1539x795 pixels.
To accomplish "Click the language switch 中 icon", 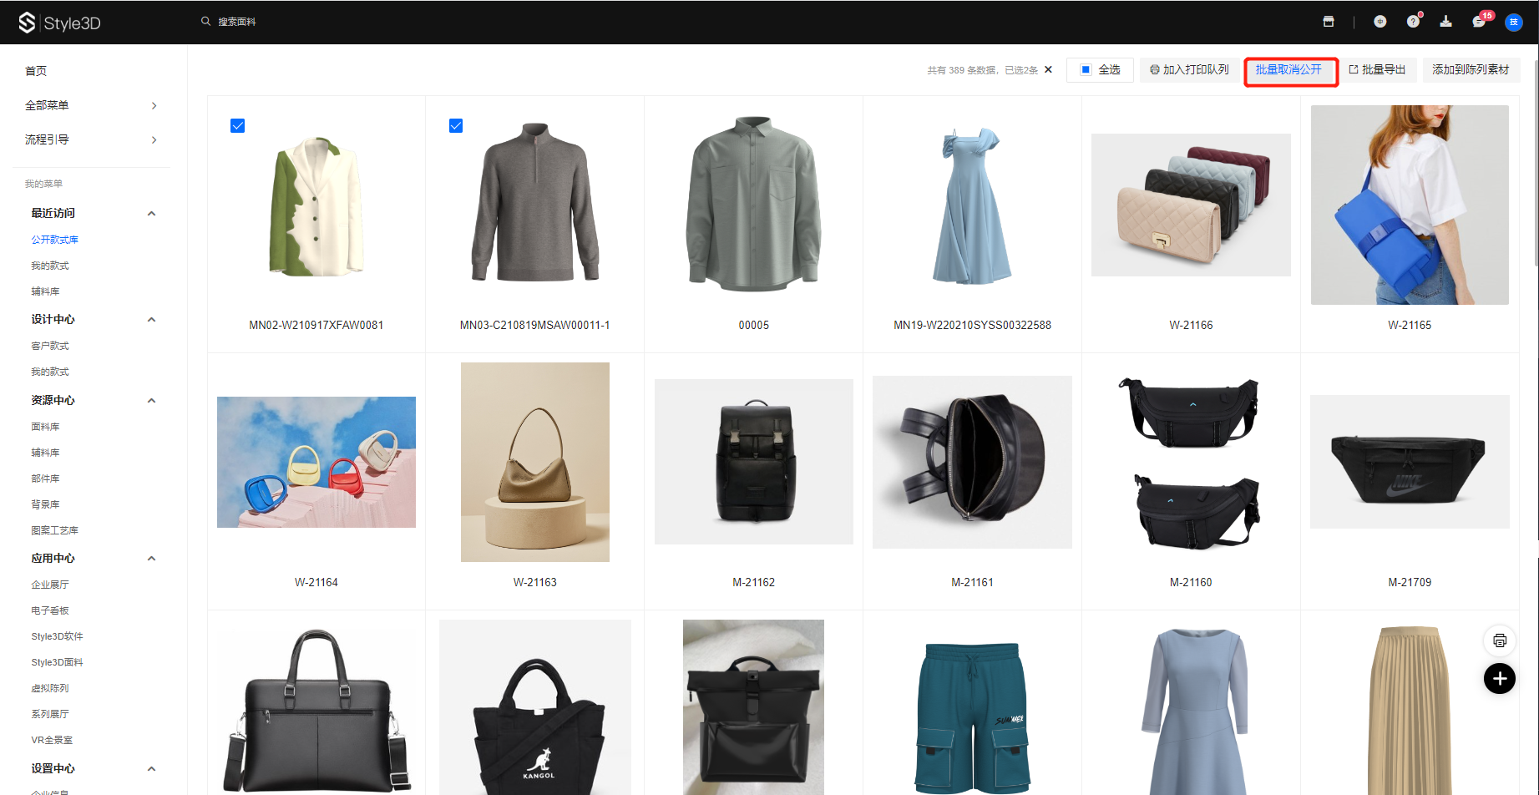I will click(x=1380, y=22).
